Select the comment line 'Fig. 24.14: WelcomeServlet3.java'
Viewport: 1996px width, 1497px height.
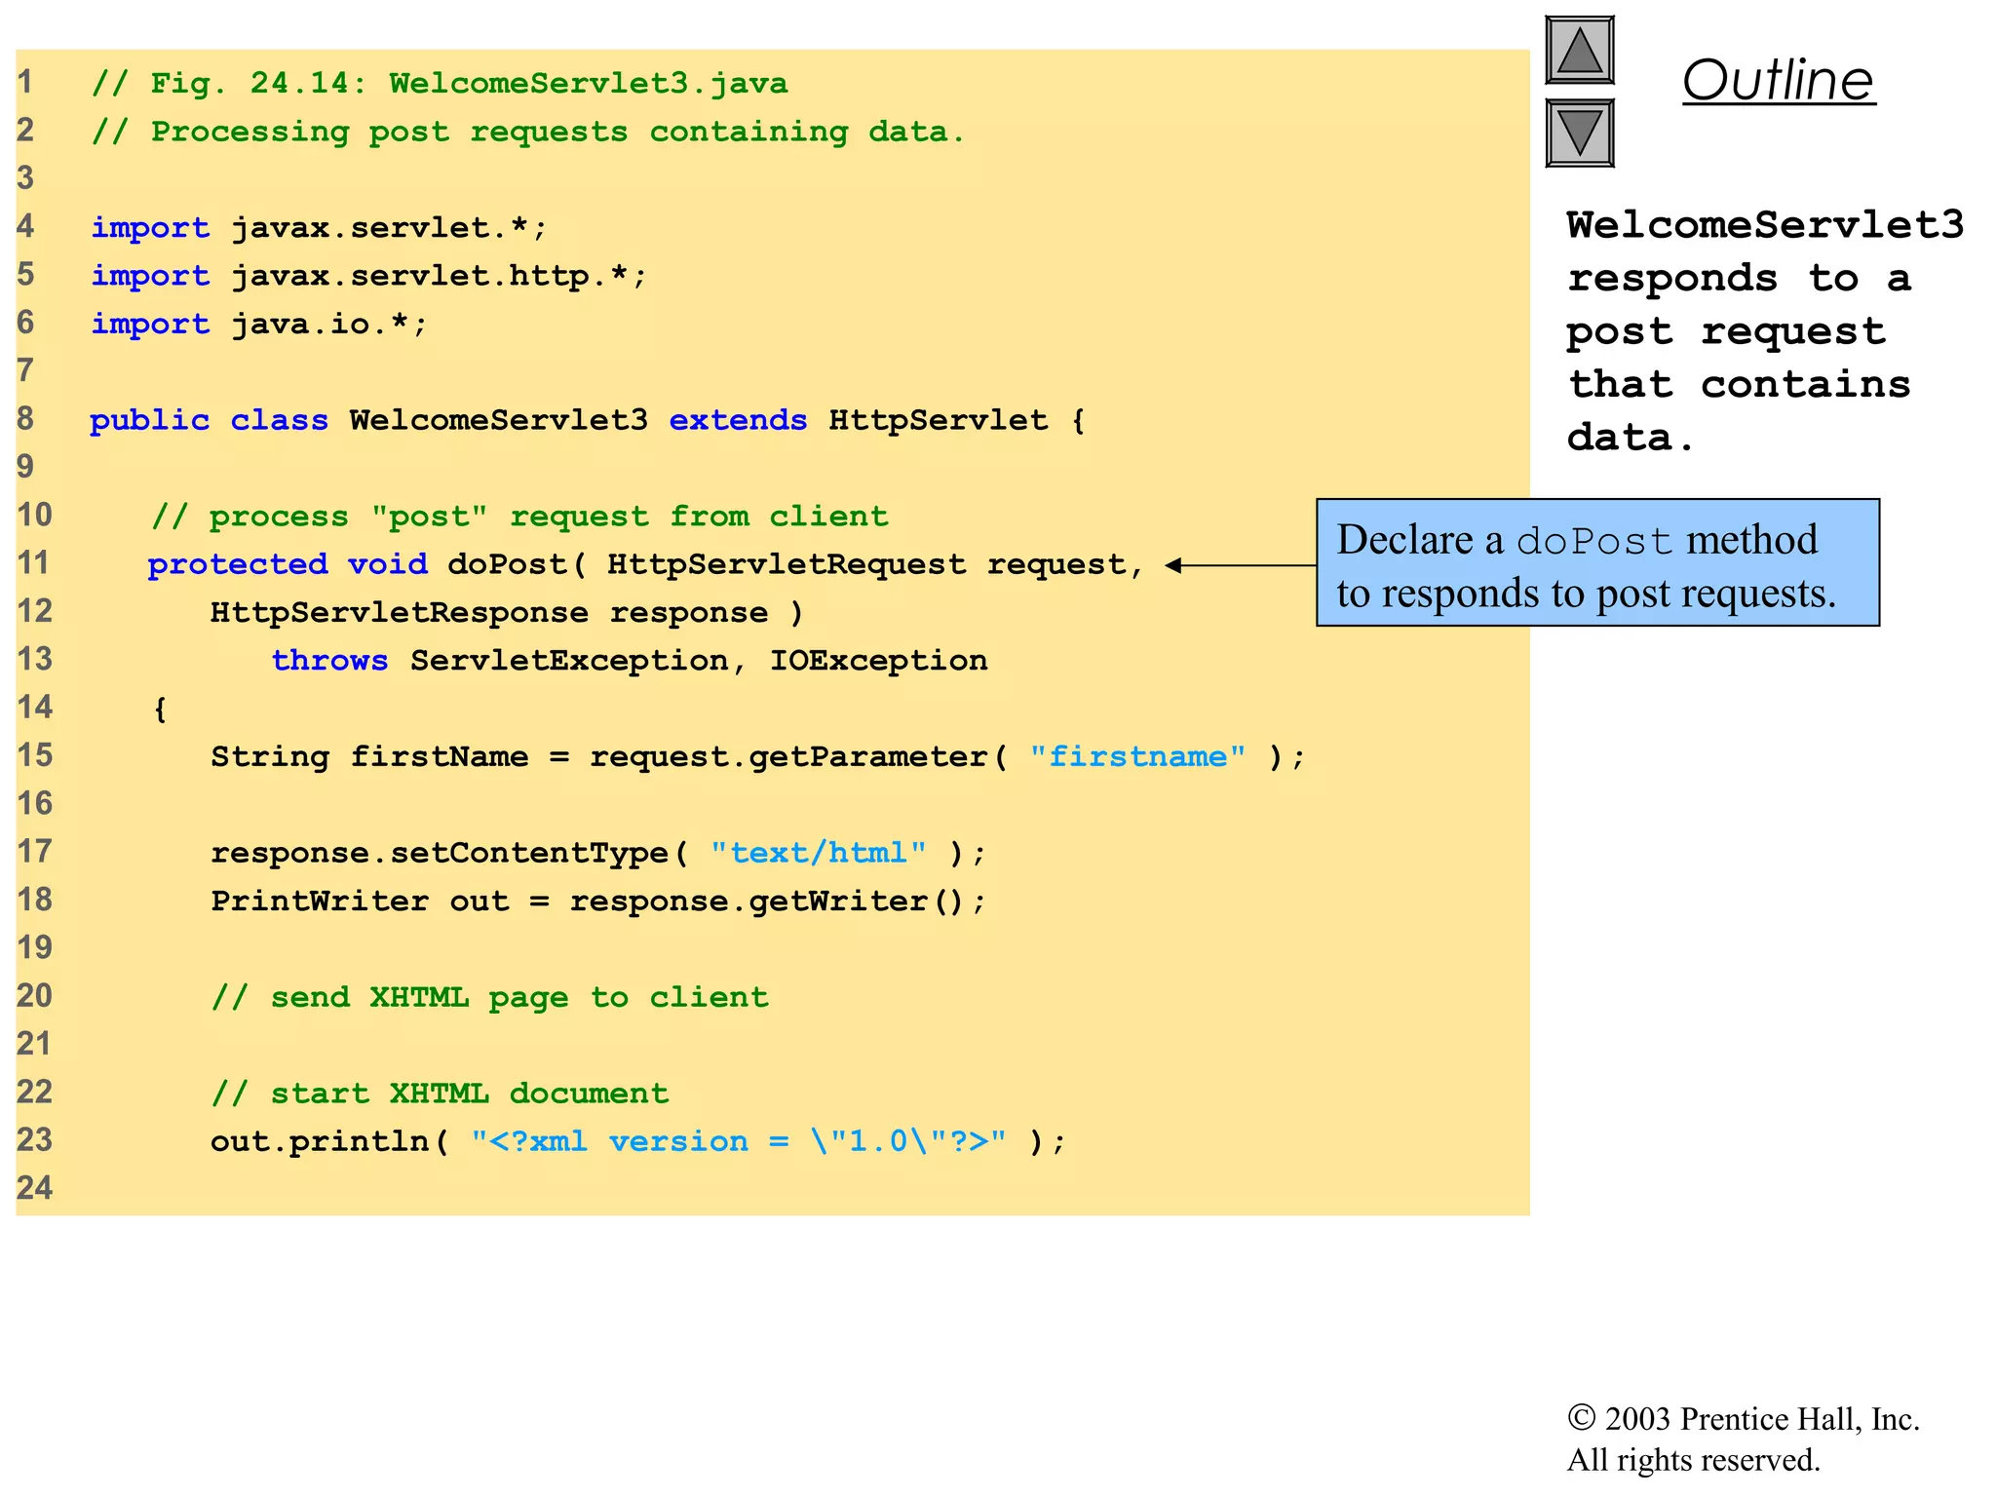(x=440, y=83)
